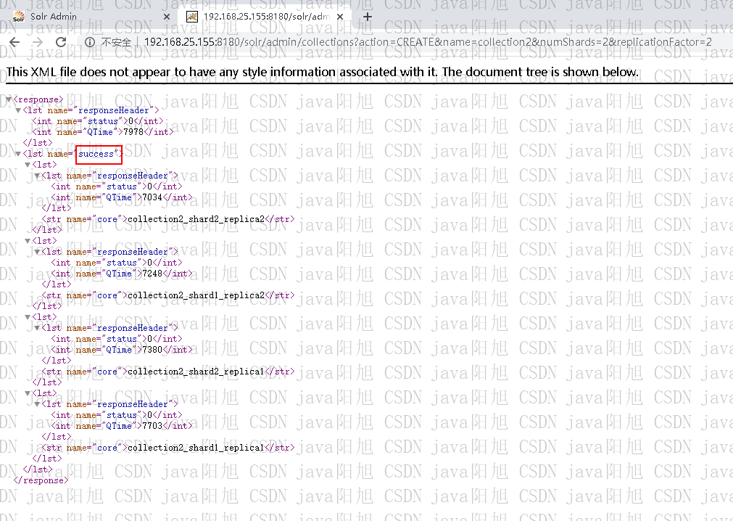Collapse the lst containing collection2_shard1_replica2
Viewport: 733px width, 521px height.
pos(28,241)
